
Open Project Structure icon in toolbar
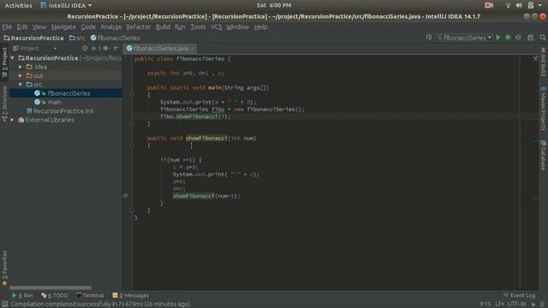click(x=531, y=38)
